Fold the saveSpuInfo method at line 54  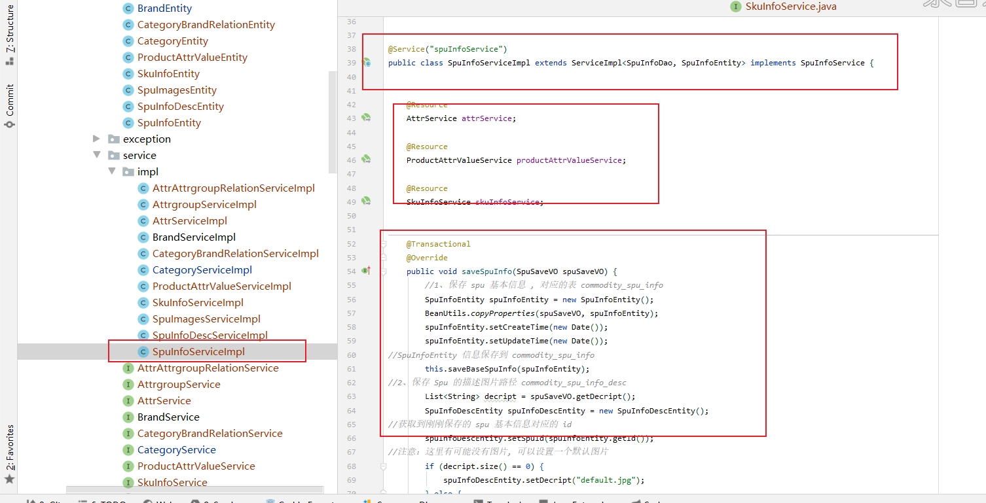click(384, 271)
